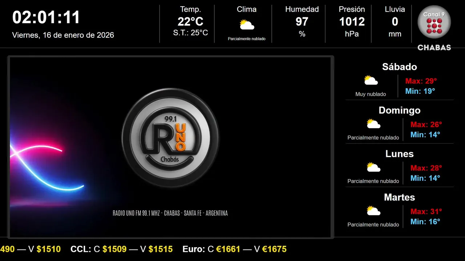Image resolution: width=465 pixels, height=261 pixels.
Task: Click the Presión label
Action: 352,9
